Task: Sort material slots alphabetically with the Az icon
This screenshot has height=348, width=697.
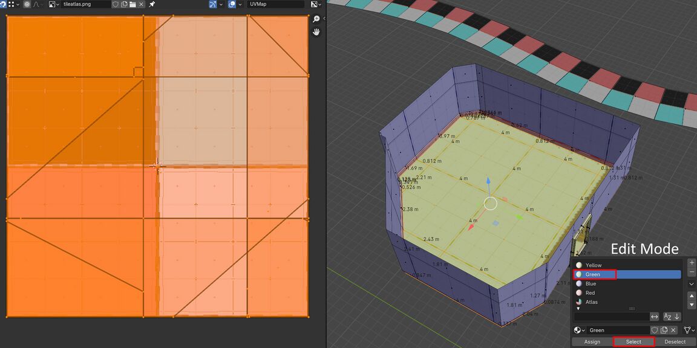Action: (668, 316)
